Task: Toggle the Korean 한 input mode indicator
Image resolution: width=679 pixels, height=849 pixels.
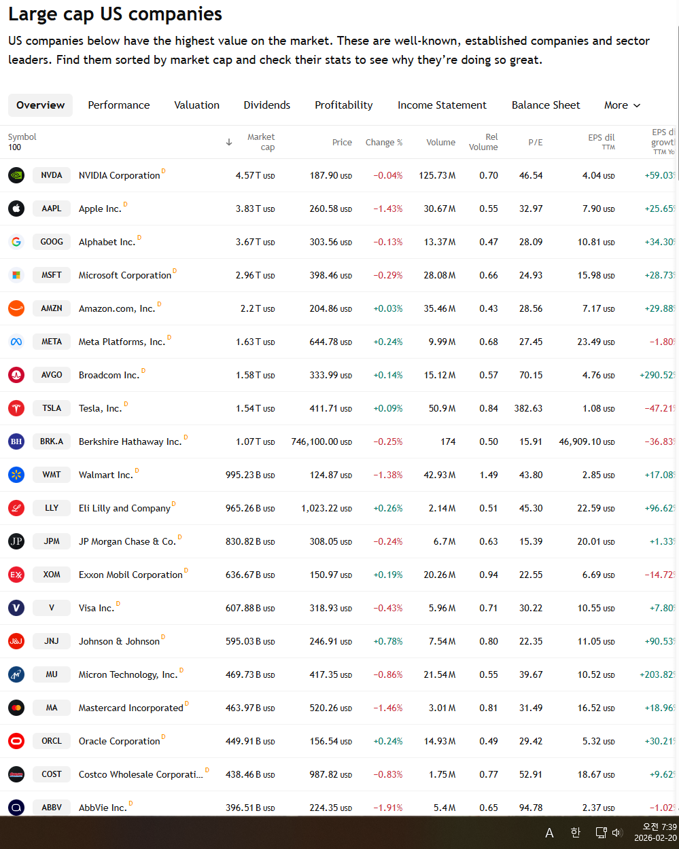Action: click(x=575, y=833)
